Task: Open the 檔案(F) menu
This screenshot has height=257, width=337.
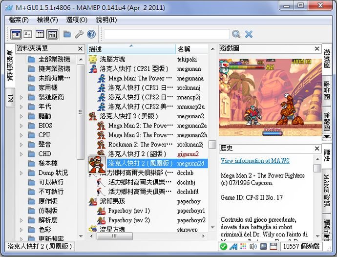Action: point(19,20)
